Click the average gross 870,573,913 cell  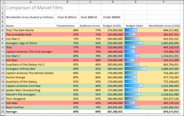[163, 111]
